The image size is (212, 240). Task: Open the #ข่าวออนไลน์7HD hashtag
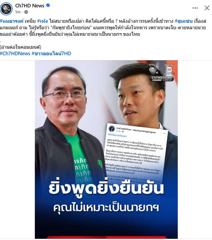pyautogui.click(x=51, y=53)
